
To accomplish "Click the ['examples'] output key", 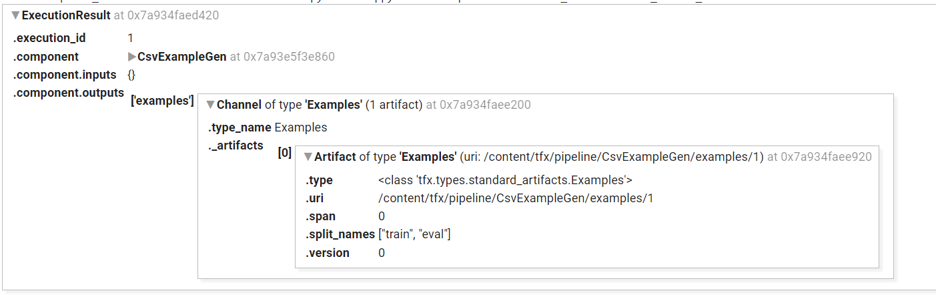I will tap(162, 100).
